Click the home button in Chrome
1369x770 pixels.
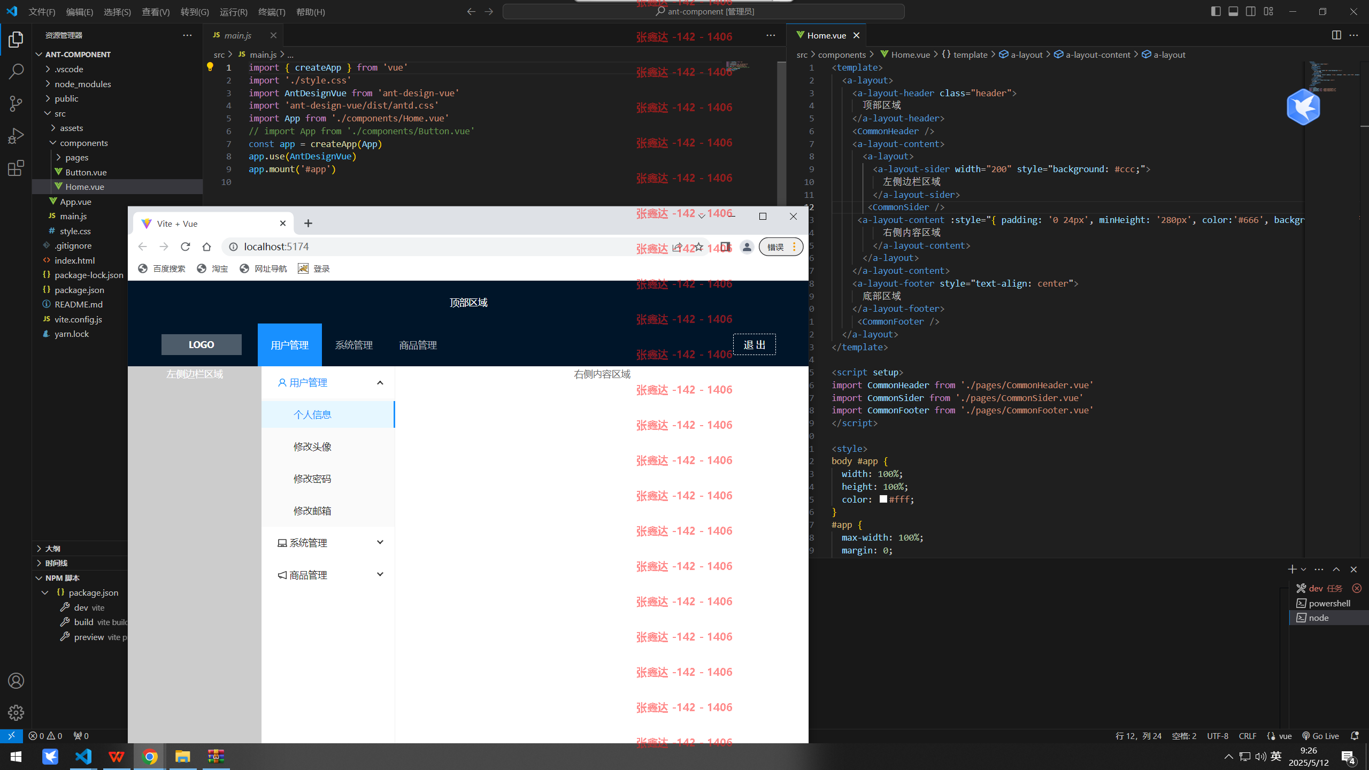point(207,247)
